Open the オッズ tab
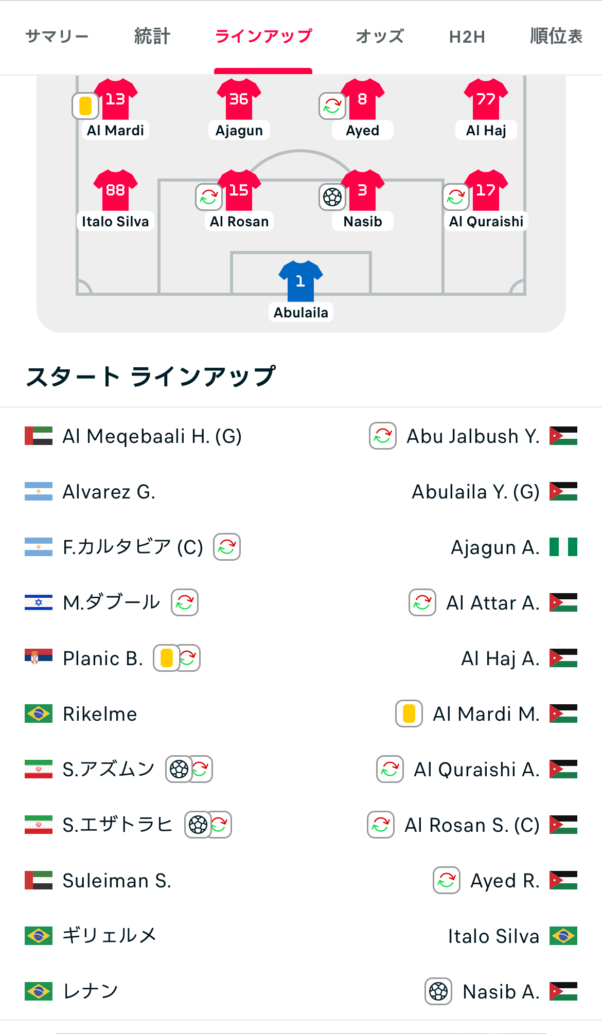Image resolution: width=602 pixels, height=1034 pixels. click(380, 37)
